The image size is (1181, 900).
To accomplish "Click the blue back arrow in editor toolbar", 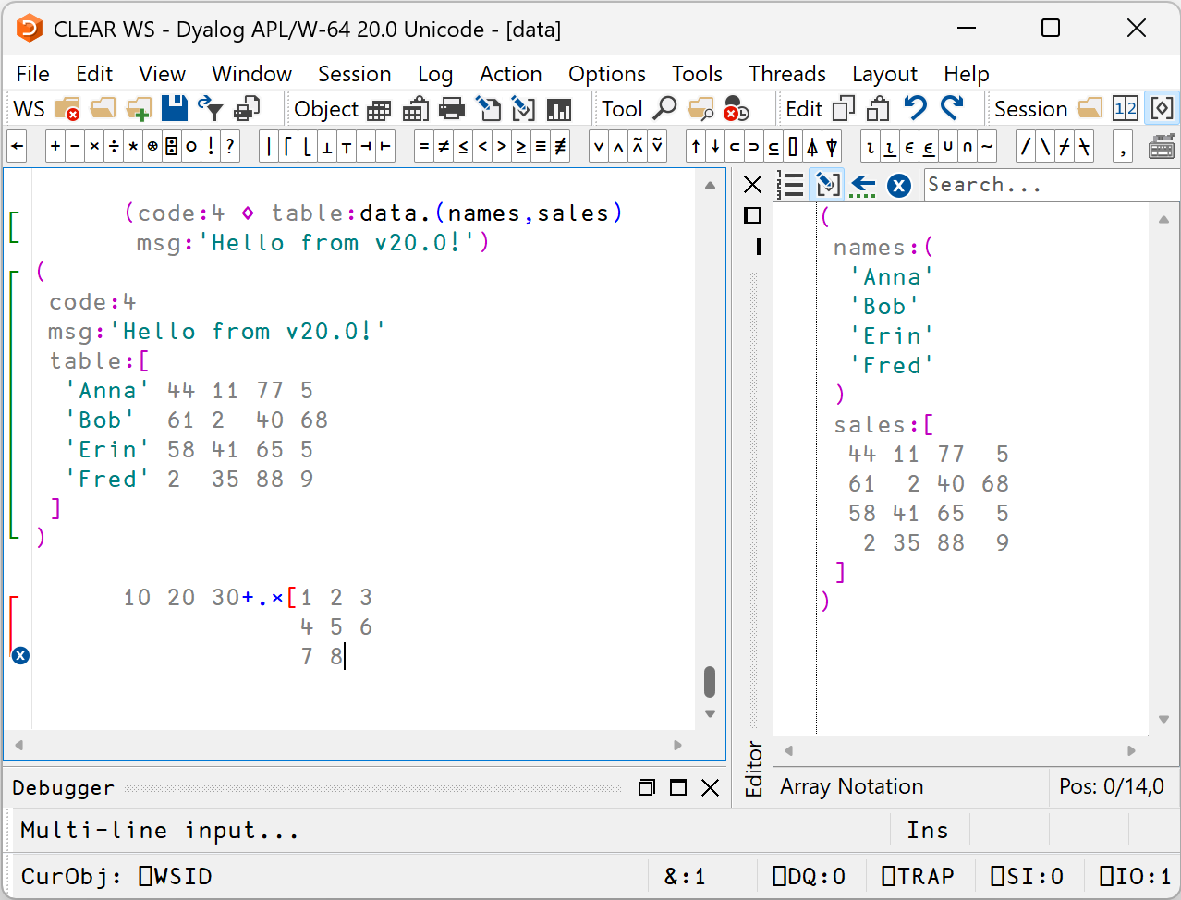I will coord(863,186).
